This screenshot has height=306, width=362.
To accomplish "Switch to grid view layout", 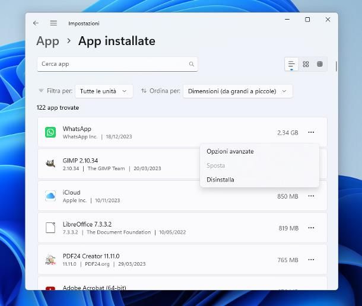I will (x=306, y=64).
